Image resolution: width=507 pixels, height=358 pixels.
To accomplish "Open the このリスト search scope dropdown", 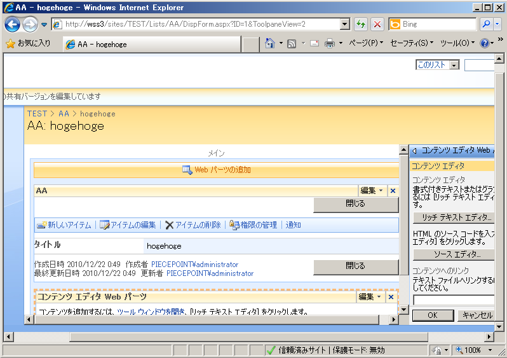I will coord(437,65).
